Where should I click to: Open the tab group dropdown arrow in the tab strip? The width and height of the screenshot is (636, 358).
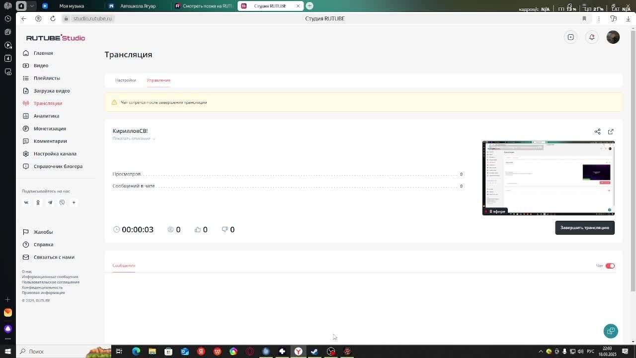[x=32, y=6]
